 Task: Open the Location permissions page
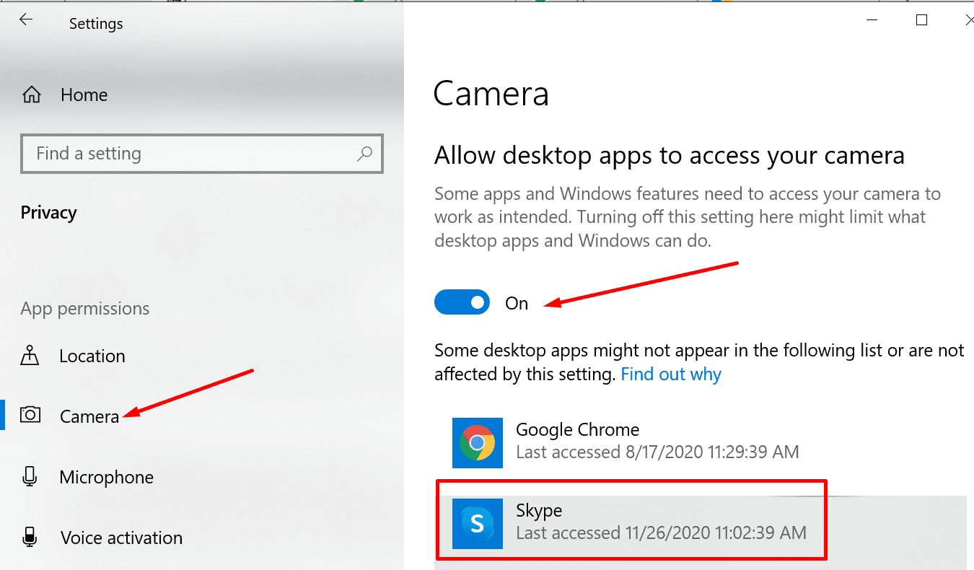pos(92,355)
